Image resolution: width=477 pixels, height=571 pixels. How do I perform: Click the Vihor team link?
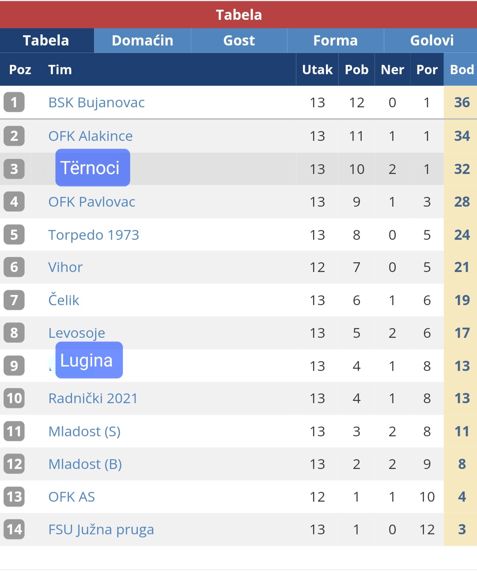pyautogui.click(x=65, y=267)
